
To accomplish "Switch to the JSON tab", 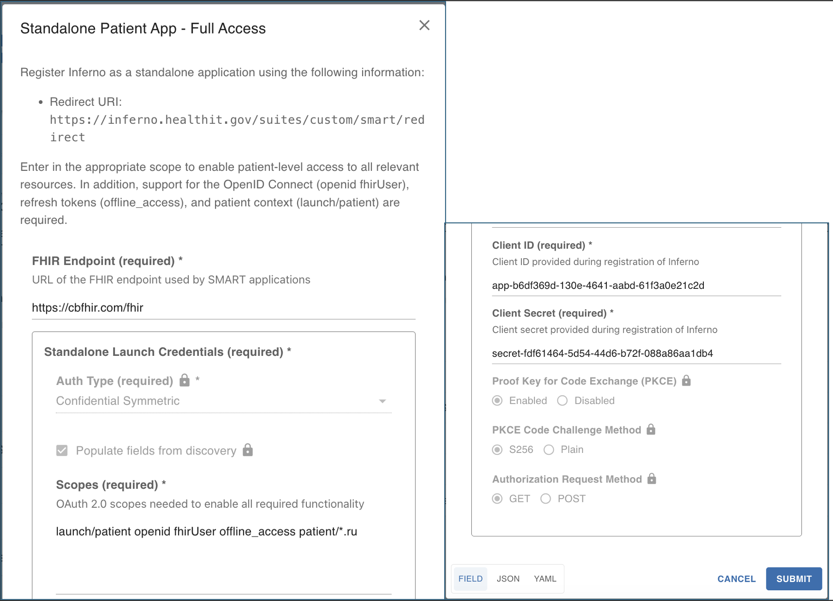I will tap(508, 579).
